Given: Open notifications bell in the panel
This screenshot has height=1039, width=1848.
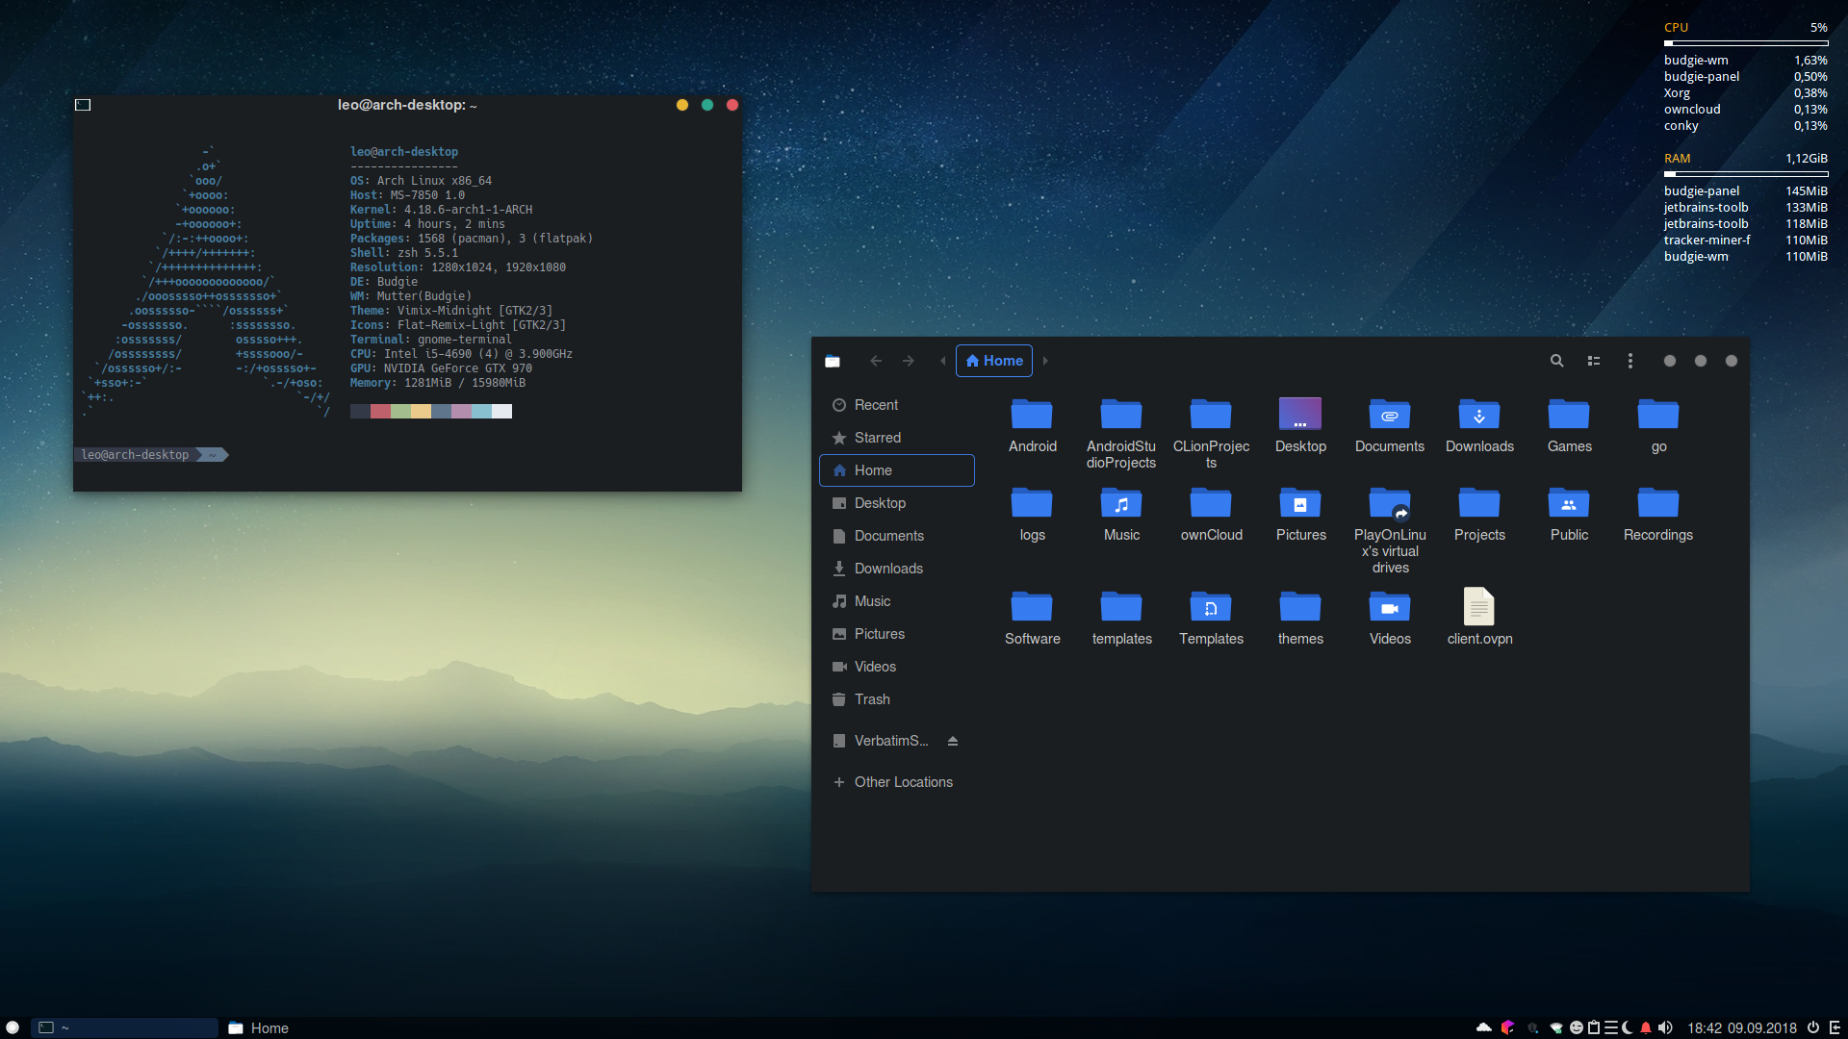Looking at the screenshot, I should [1646, 1027].
